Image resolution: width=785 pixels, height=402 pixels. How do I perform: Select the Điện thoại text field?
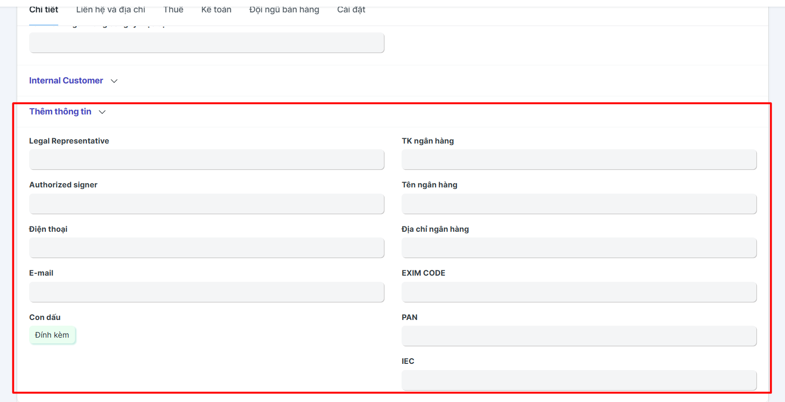[206, 248]
